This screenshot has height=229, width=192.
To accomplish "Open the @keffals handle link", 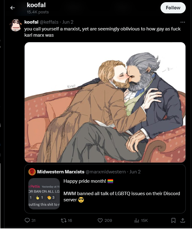I will [x=49, y=22].
